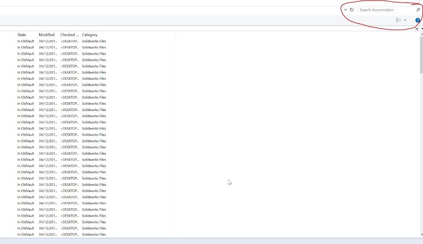Change the view layout icon

pos(398,20)
